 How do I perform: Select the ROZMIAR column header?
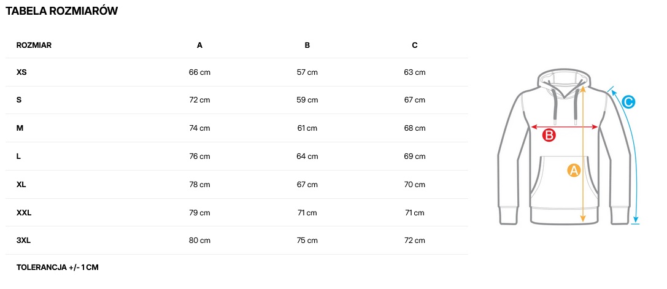point(34,45)
